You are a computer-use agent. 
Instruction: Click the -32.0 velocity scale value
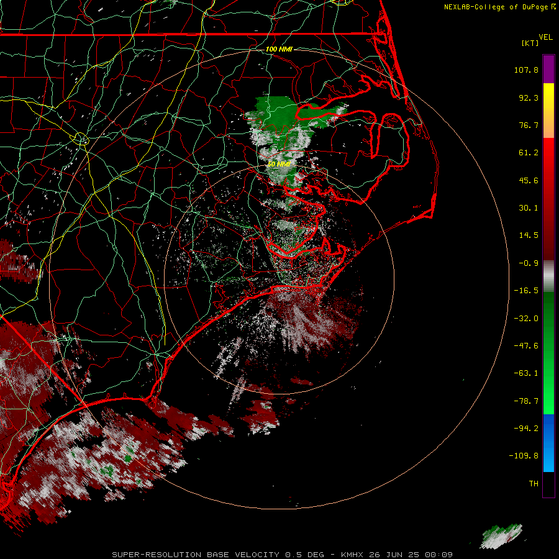526,319
